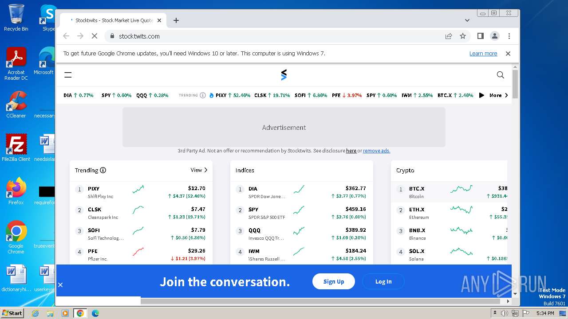Image resolution: width=568 pixels, height=319 pixels.
Task: Click the Sign Up button
Action: [334, 281]
